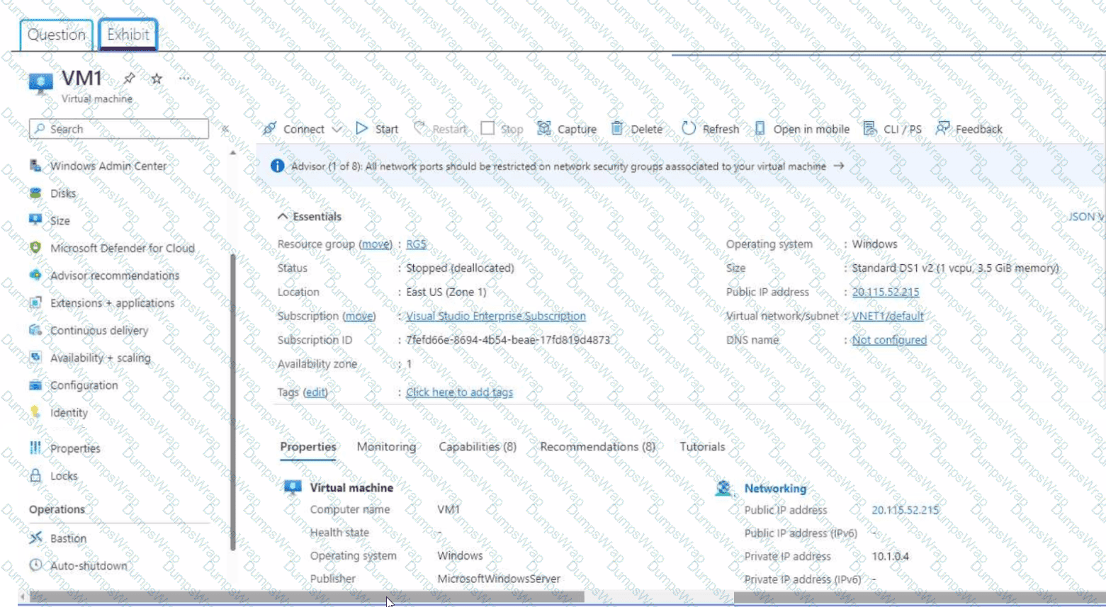Switch to the Monitoring tab

(x=386, y=447)
